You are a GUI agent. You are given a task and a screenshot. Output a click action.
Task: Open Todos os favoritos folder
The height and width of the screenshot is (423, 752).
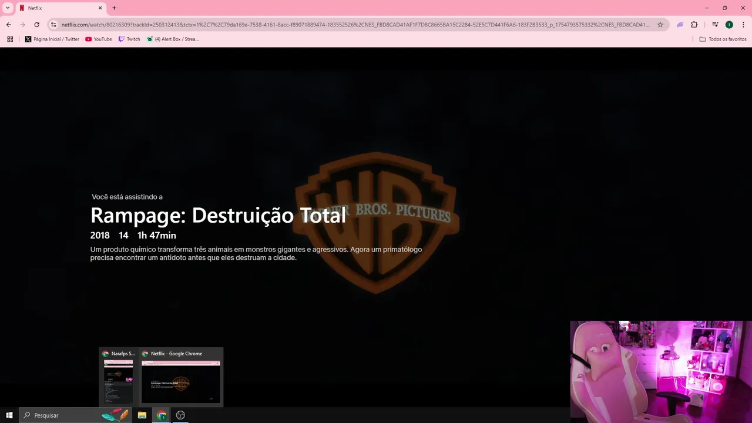(723, 39)
